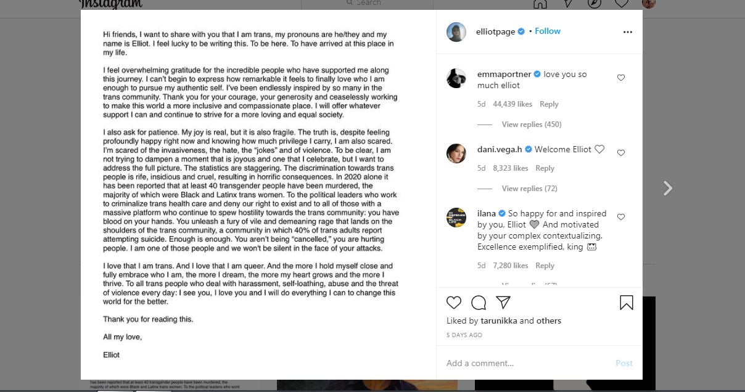This screenshot has width=745, height=392.
Task: Save post with the bookmark icon
Action: tap(626, 303)
